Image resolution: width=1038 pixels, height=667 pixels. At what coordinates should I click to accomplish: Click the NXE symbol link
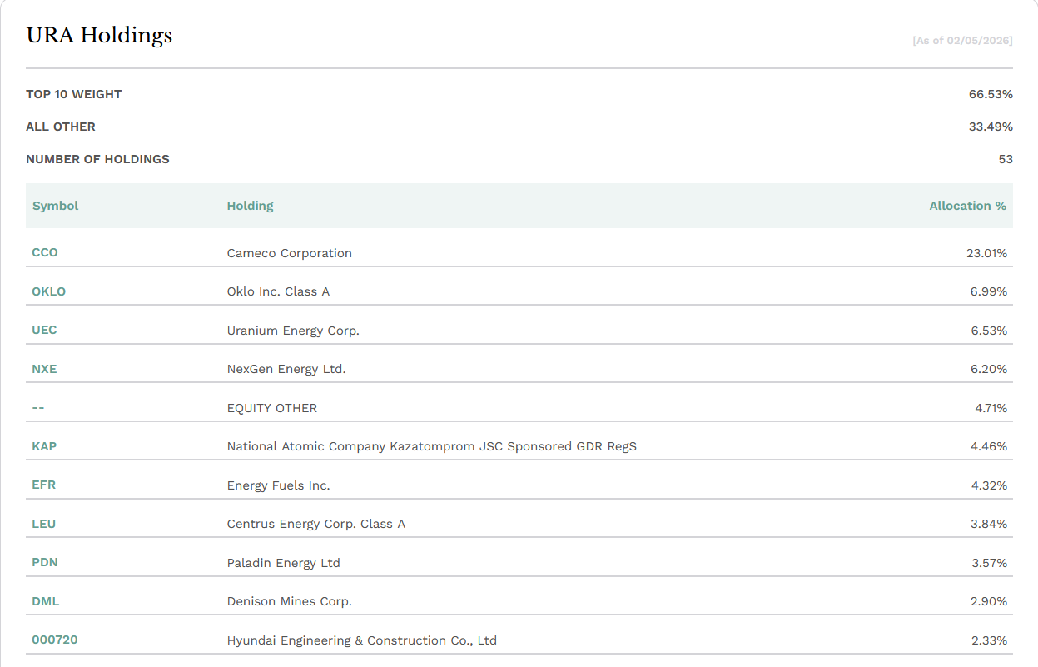[x=44, y=369]
